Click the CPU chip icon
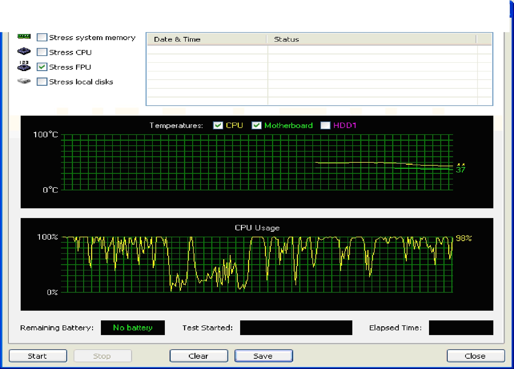Screen dimensions: 514x369 point(24,51)
